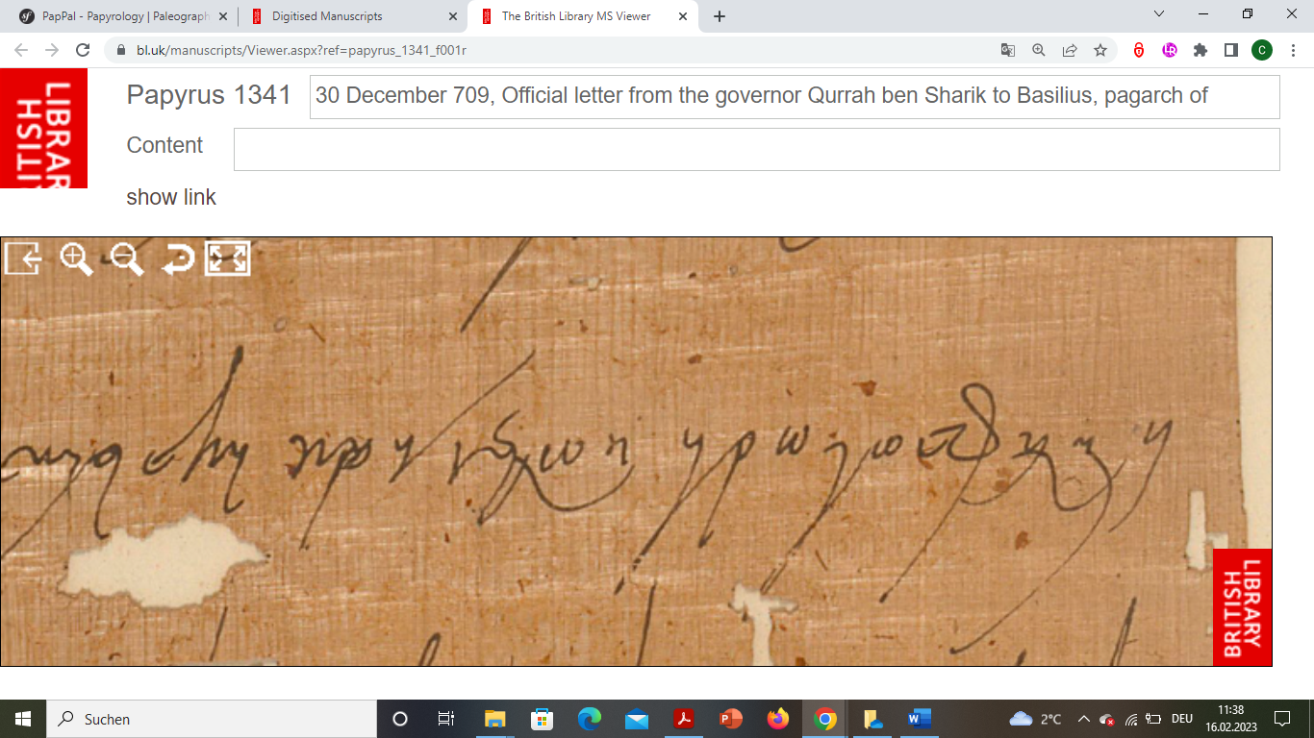Click the show link text
1314x738 pixels.
click(x=171, y=197)
